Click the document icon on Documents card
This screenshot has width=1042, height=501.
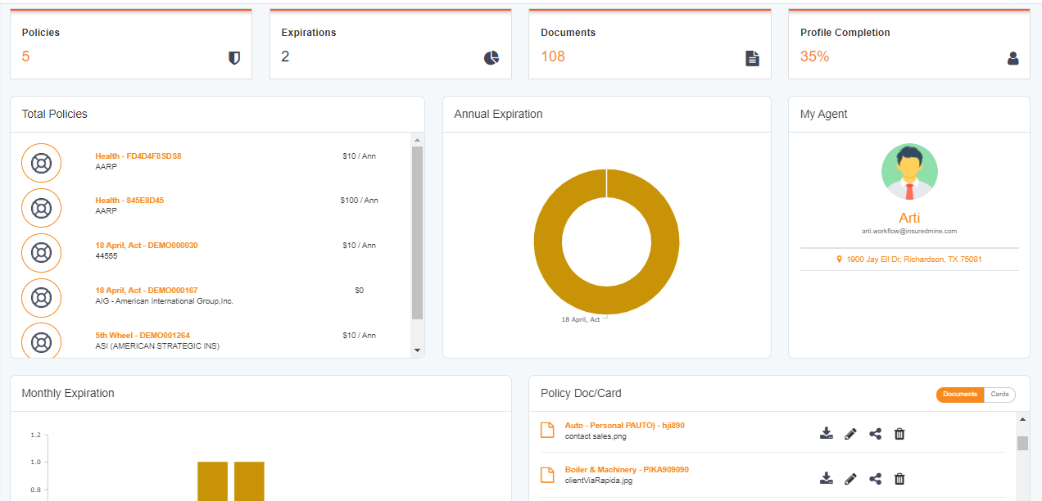pyautogui.click(x=752, y=58)
